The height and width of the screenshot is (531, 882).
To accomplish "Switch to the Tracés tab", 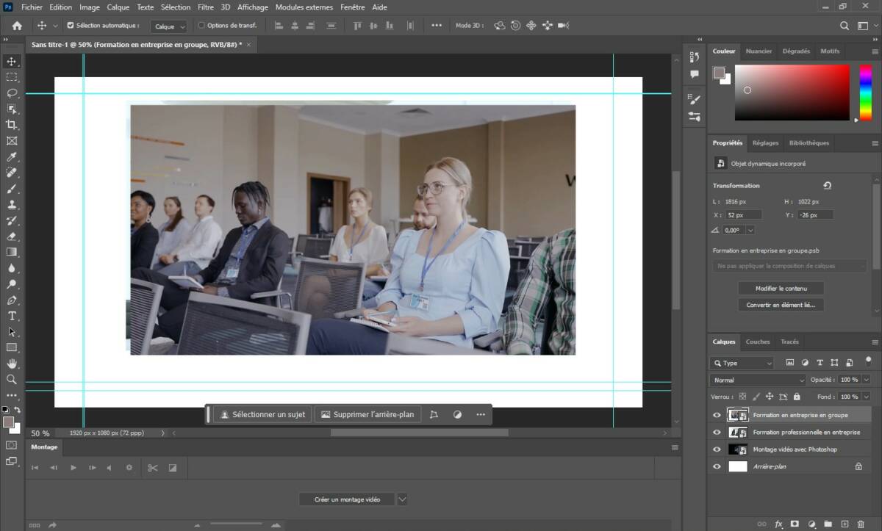I will [789, 342].
